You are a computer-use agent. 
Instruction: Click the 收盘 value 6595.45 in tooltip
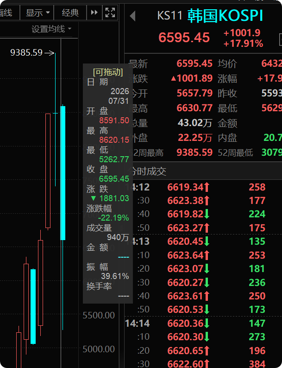[114, 179]
